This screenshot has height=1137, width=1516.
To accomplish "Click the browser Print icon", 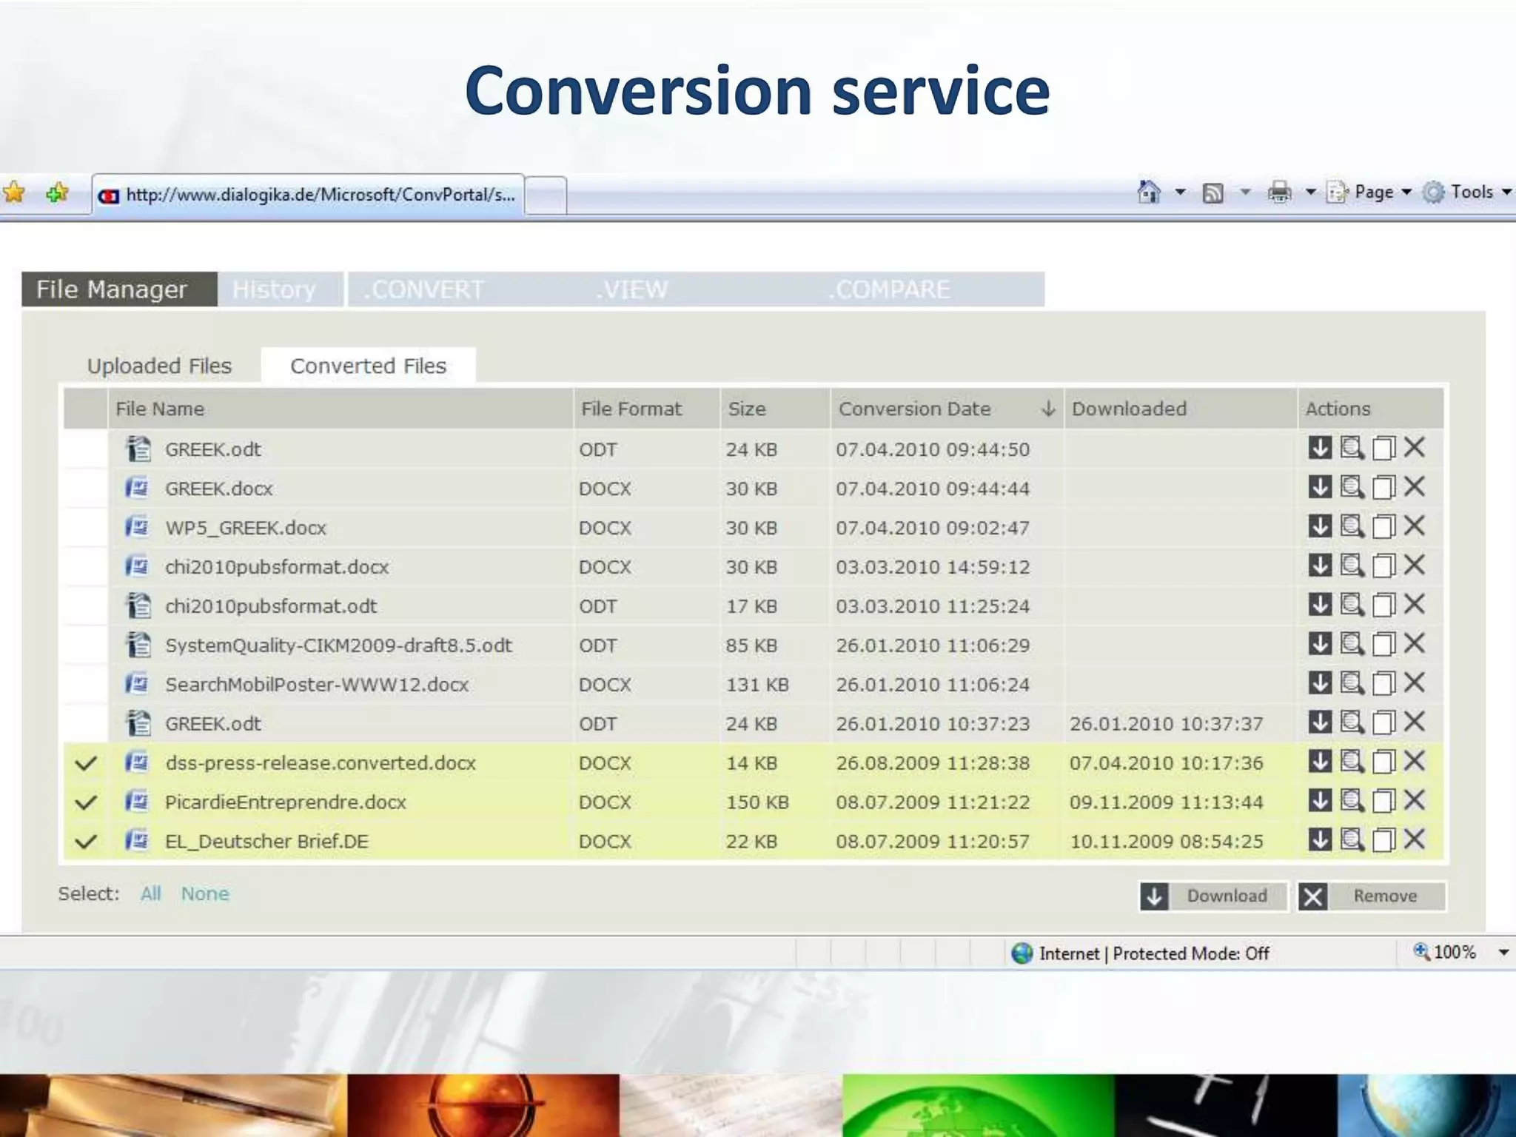I will 1279,192.
